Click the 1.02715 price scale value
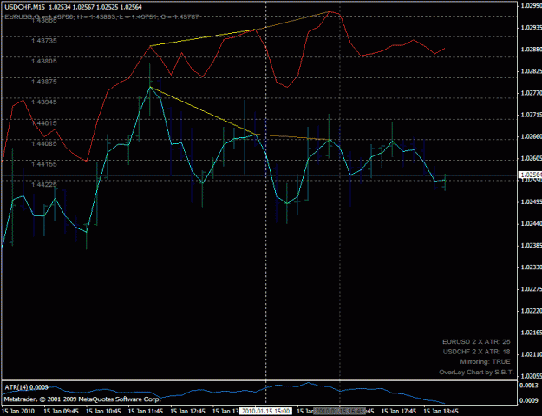542x416 pixels. click(531, 115)
